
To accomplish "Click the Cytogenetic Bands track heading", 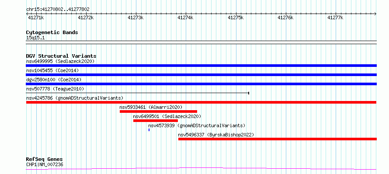I will click(52, 32).
